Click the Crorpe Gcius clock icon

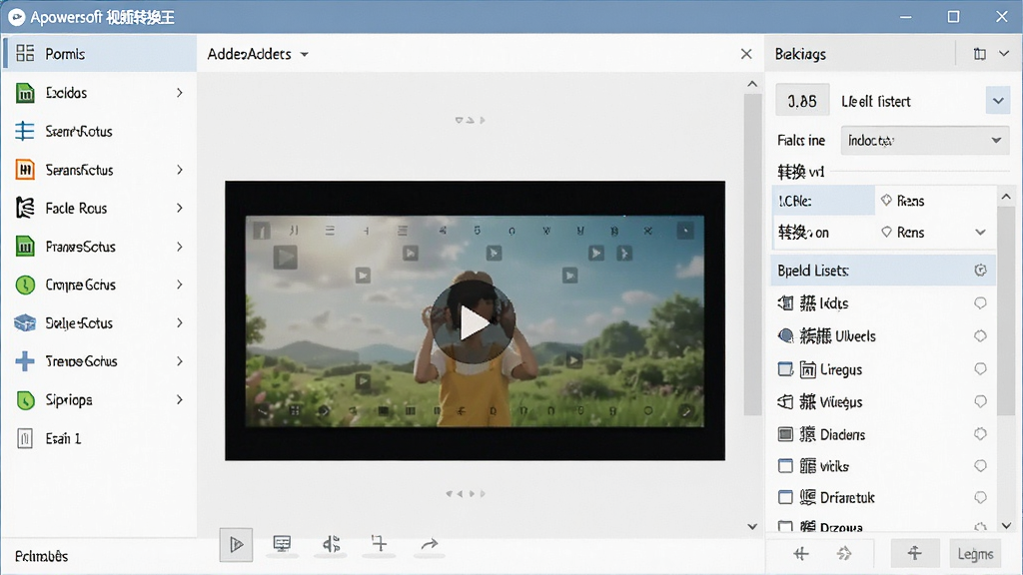[x=25, y=285]
